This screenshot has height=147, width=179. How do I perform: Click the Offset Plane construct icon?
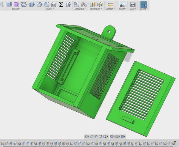click(92, 4)
